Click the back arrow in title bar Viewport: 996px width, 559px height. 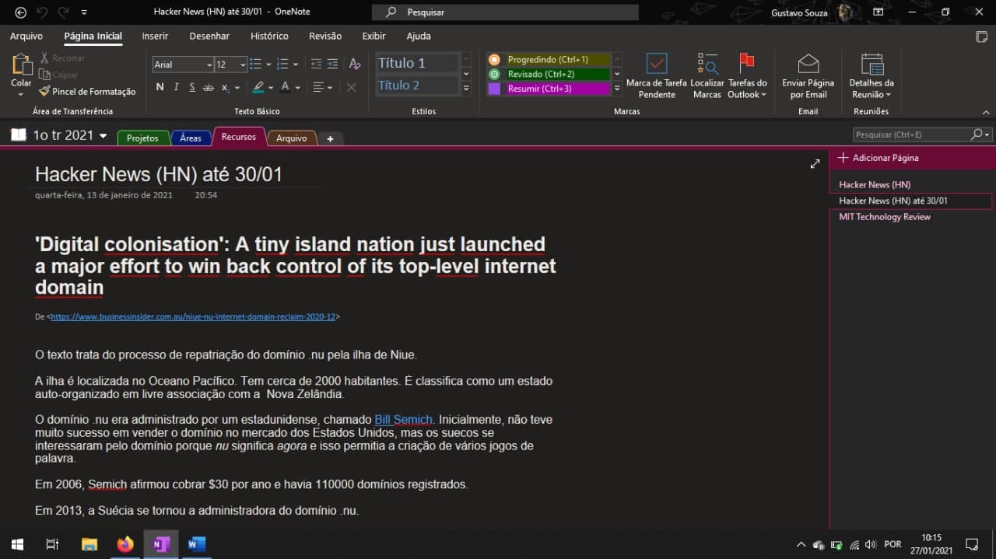(x=21, y=12)
